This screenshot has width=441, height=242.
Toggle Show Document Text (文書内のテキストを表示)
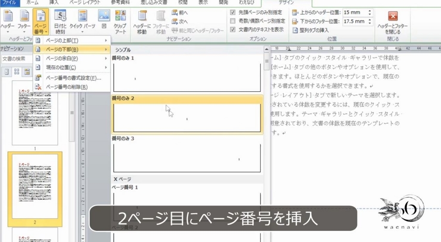pos(233,29)
